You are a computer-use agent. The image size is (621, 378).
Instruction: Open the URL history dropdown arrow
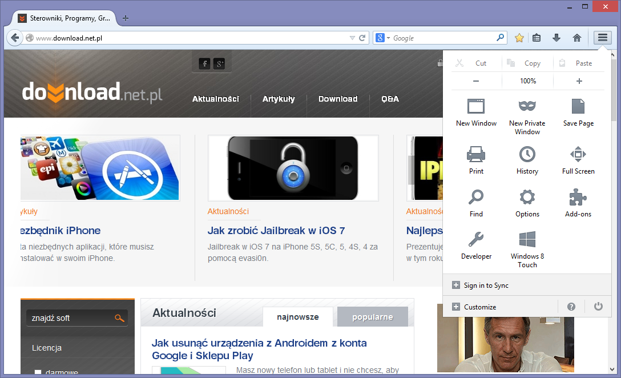click(x=352, y=38)
